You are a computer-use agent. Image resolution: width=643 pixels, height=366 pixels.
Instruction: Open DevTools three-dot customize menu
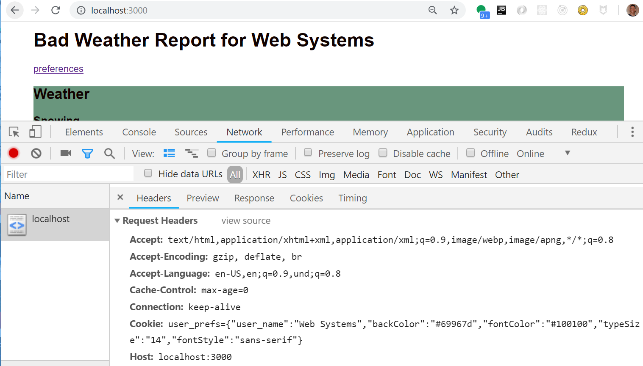pos(632,132)
